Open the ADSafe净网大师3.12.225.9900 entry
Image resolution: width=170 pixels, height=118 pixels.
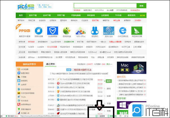(x=76, y=96)
